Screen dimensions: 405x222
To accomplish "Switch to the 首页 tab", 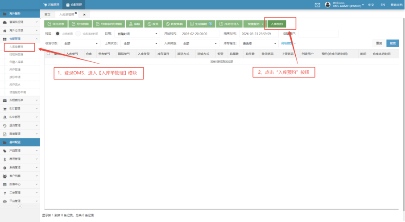I will tap(47, 15).
